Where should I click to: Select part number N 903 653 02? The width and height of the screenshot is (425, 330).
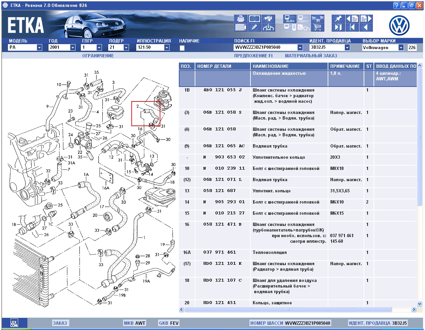pyautogui.click(x=224, y=157)
